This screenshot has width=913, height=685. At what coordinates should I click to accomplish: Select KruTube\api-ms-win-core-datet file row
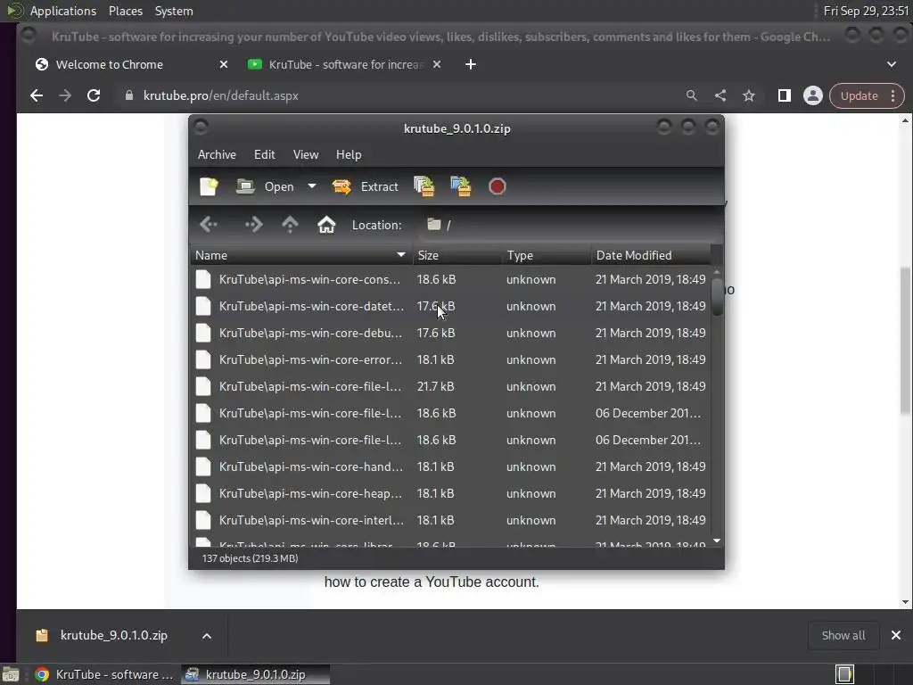coord(450,307)
